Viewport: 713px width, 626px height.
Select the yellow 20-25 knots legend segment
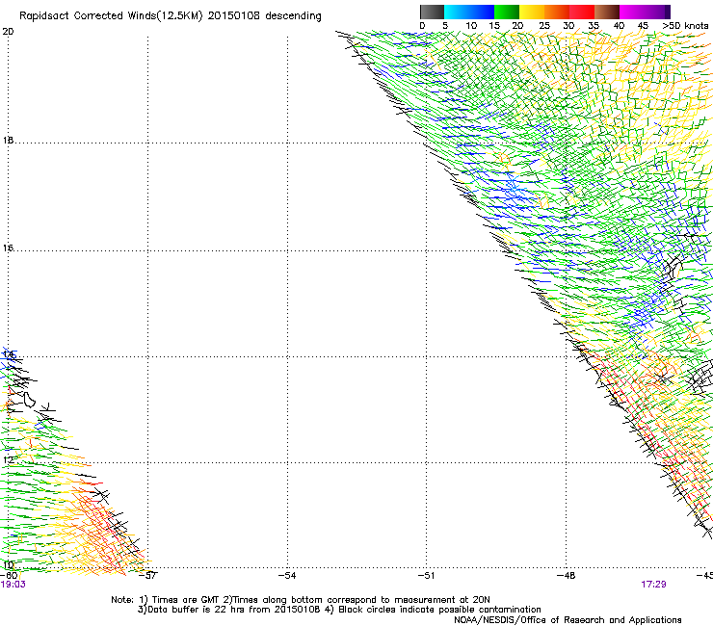[x=532, y=12]
